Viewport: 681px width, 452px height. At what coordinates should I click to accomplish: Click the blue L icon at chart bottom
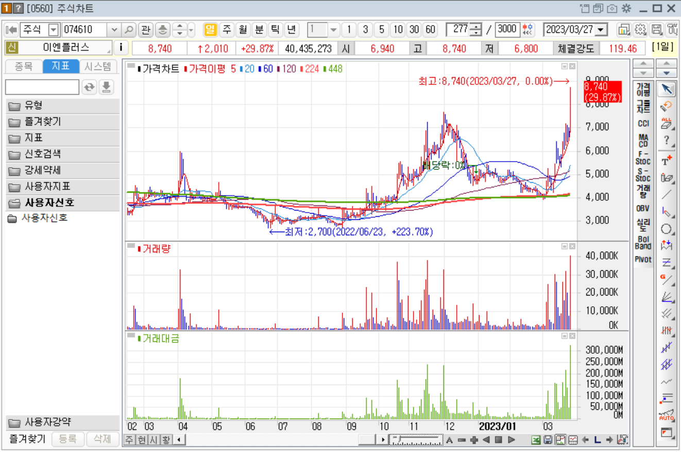[597, 440]
